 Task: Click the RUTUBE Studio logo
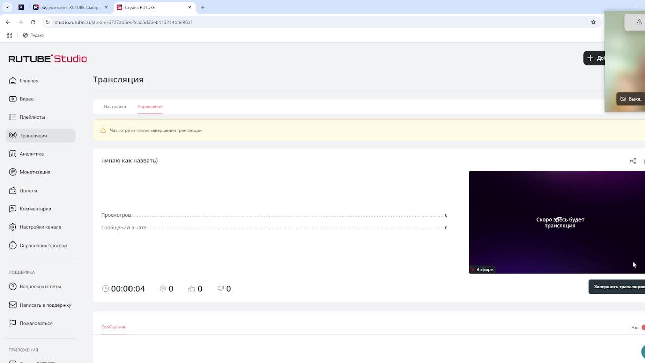point(47,58)
